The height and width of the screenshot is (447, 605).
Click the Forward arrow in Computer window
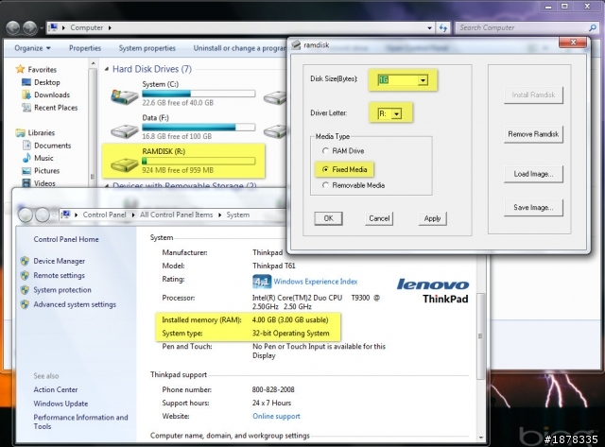29,27
